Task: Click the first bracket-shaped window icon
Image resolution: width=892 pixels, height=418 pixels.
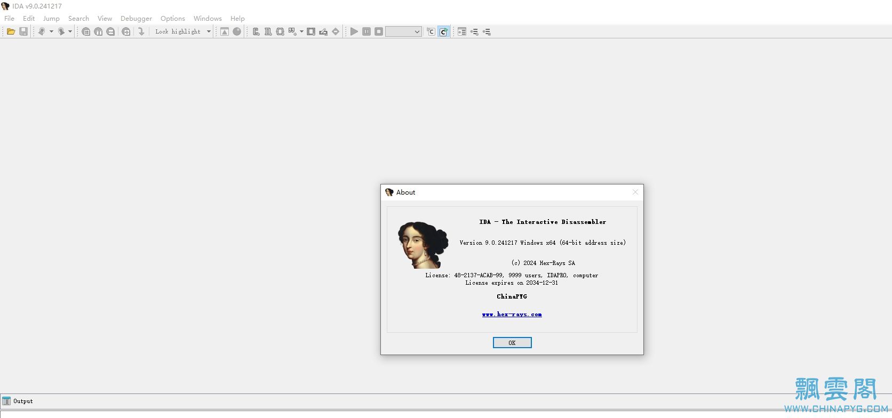Action: click(256, 31)
